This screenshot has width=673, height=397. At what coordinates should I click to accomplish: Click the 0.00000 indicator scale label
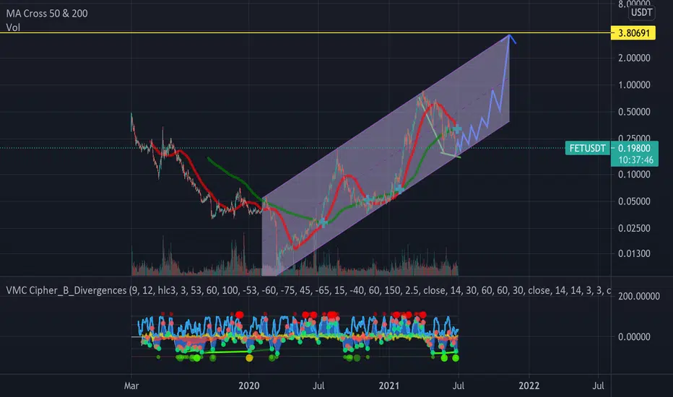[x=634, y=337]
